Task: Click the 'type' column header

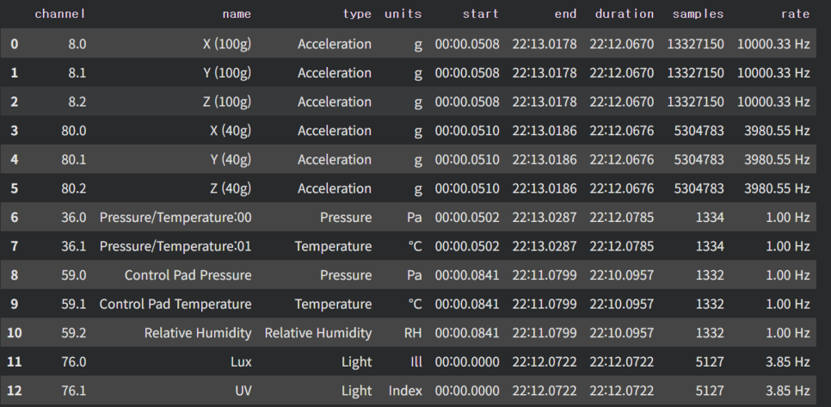Action: click(357, 14)
